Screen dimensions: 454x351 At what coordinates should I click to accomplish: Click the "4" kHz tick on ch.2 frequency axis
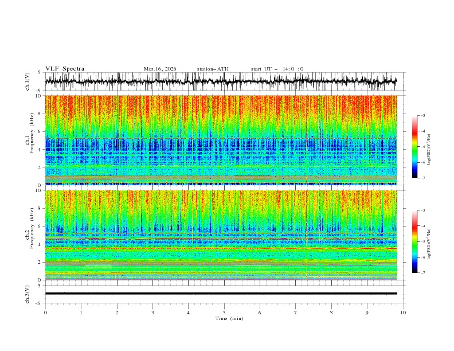(x=40, y=244)
